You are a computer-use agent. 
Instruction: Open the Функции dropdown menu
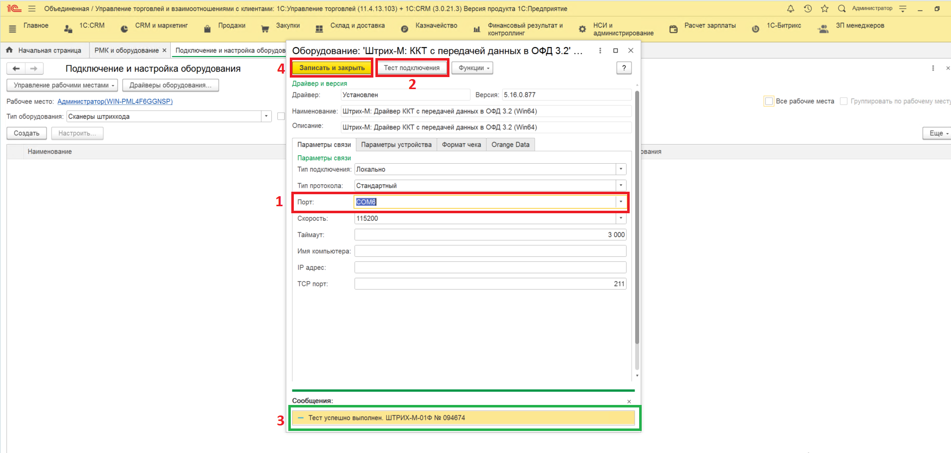pyautogui.click(x=472, y=68)
